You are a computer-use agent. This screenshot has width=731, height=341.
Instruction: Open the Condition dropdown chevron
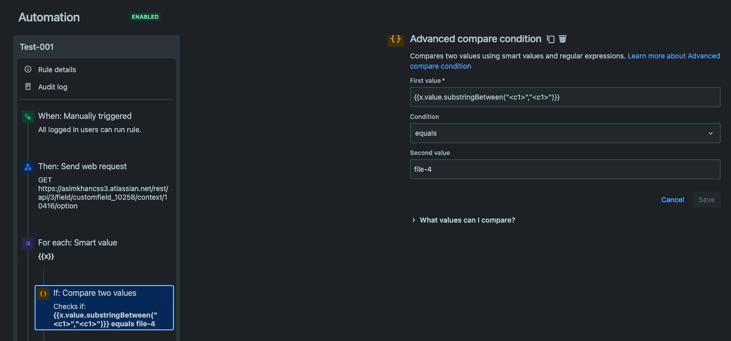[711, 133]
